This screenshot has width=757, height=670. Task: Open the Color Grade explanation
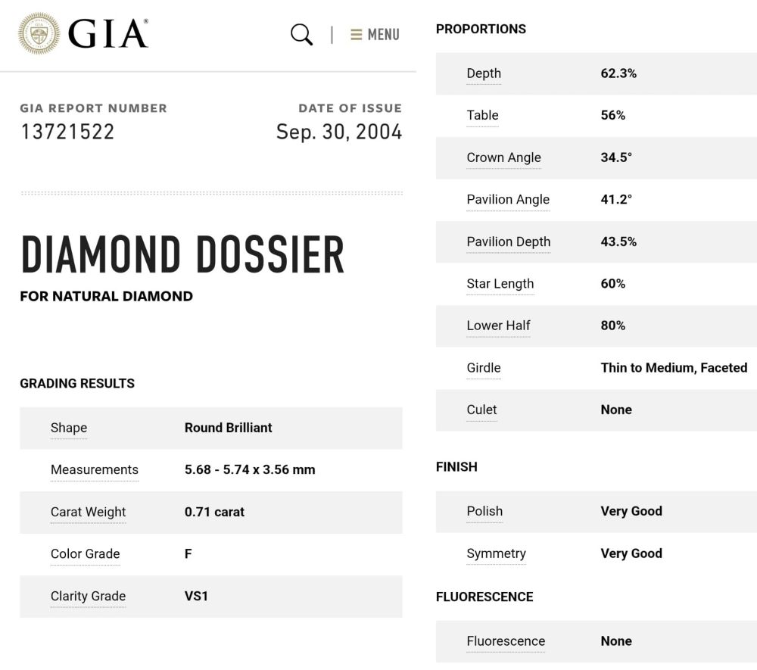point(85,555)
